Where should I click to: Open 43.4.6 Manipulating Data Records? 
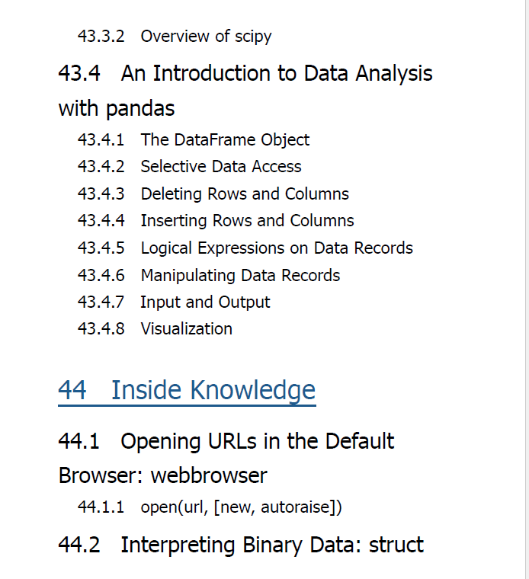tap(209, 275)
